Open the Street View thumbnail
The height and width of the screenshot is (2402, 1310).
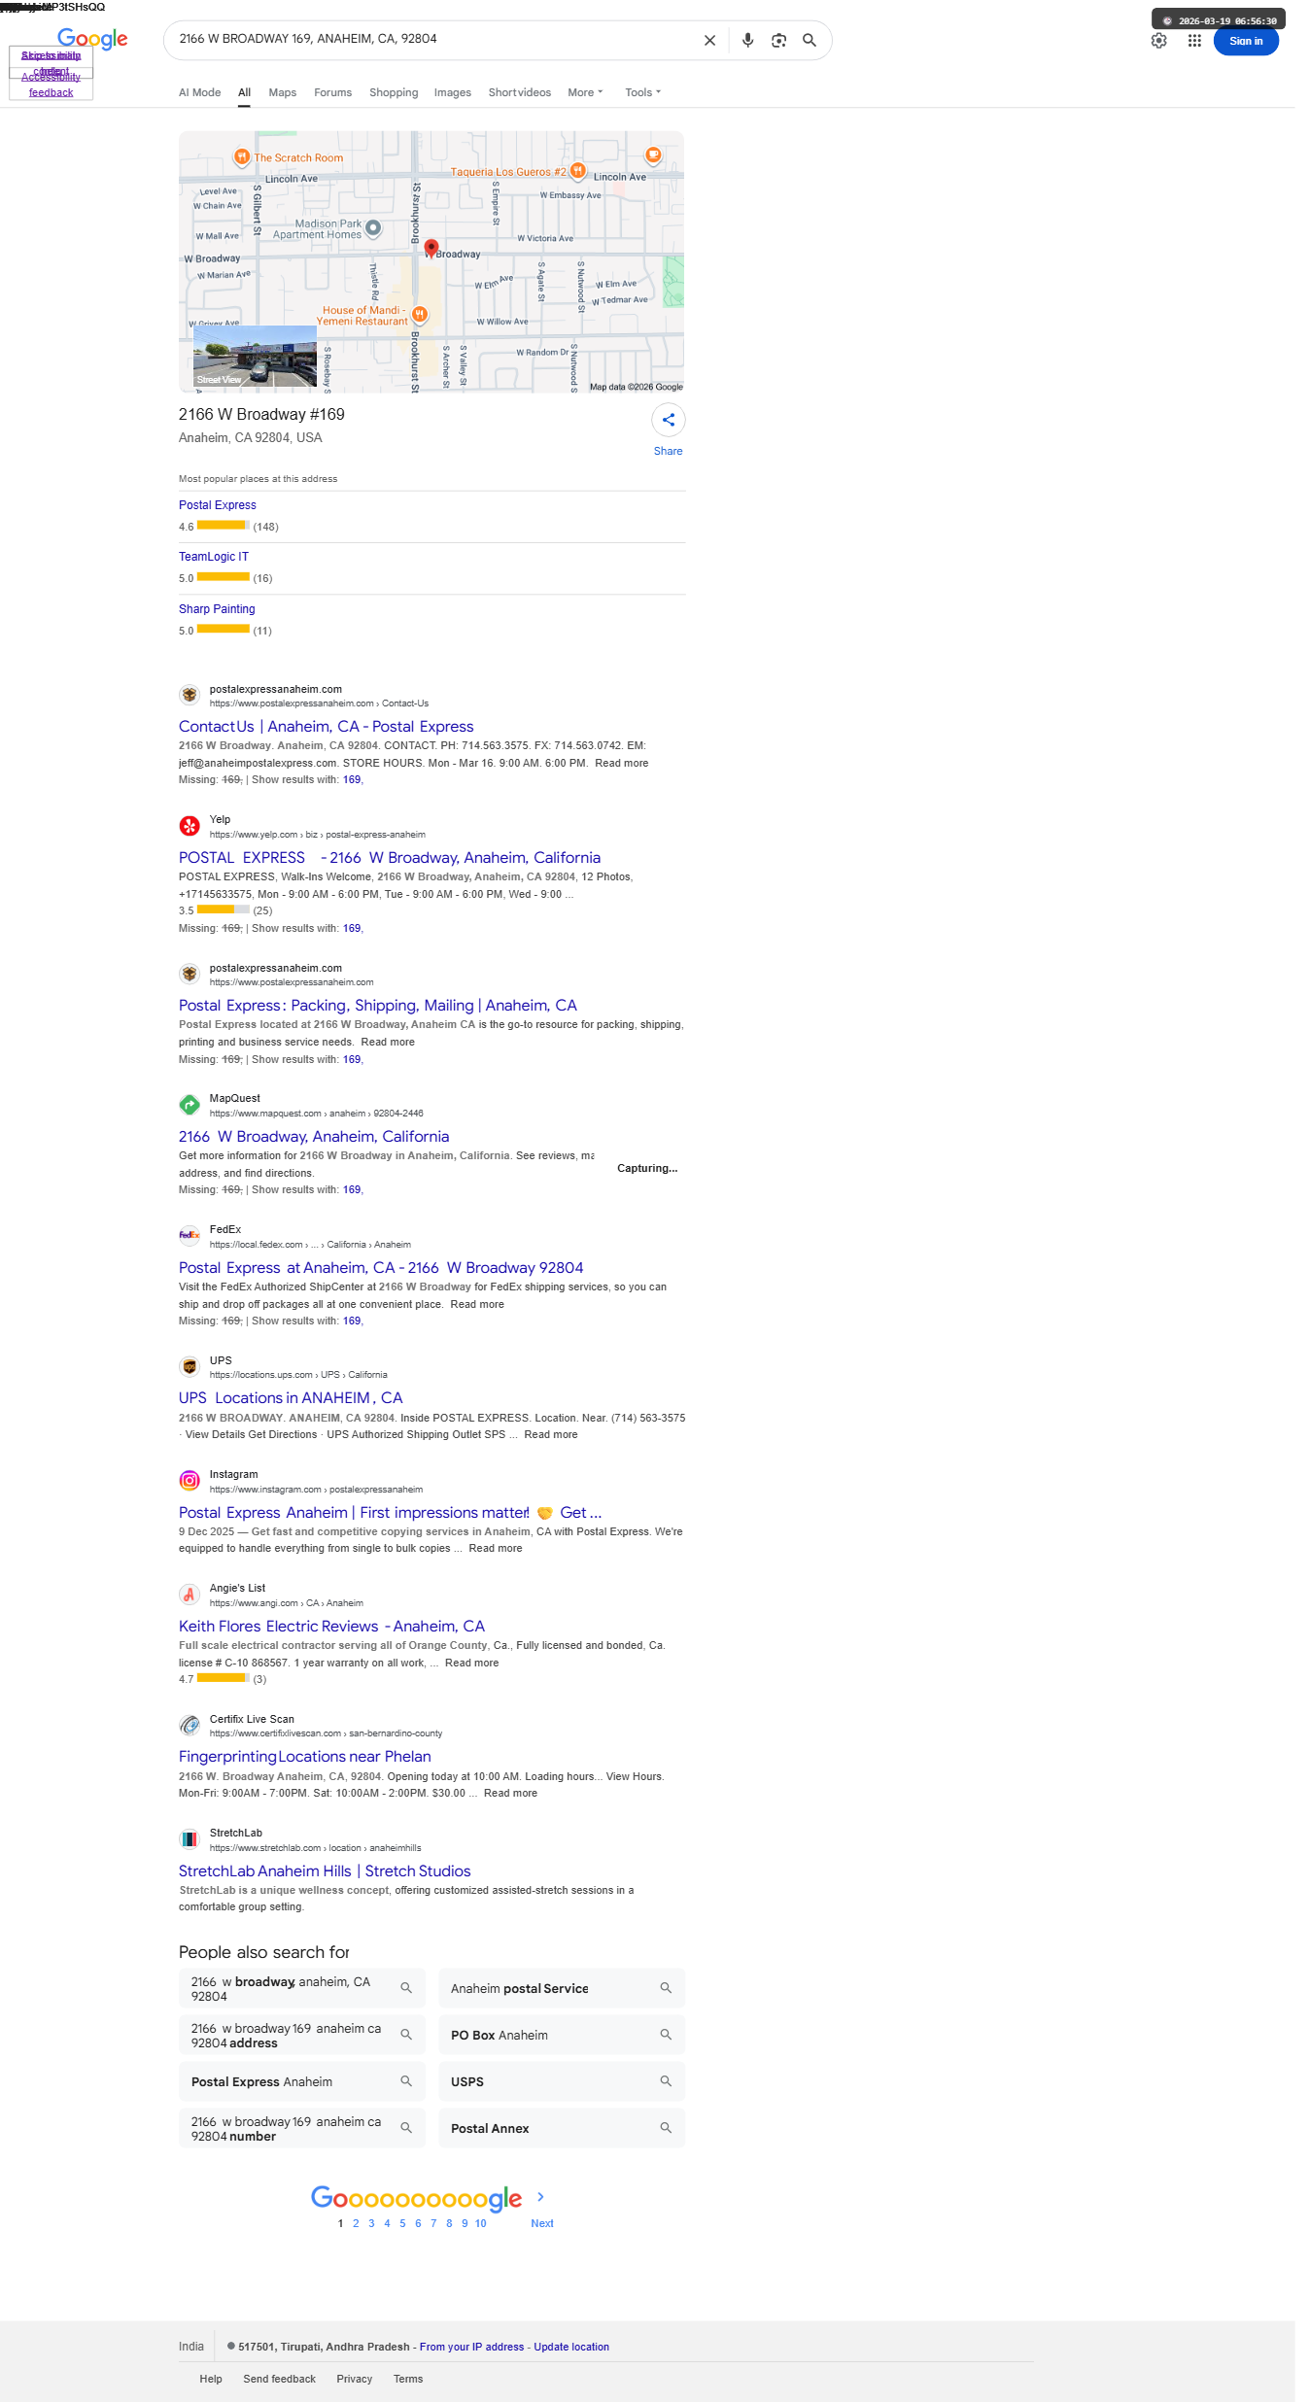pyautogui.click(x=255, y=357)
